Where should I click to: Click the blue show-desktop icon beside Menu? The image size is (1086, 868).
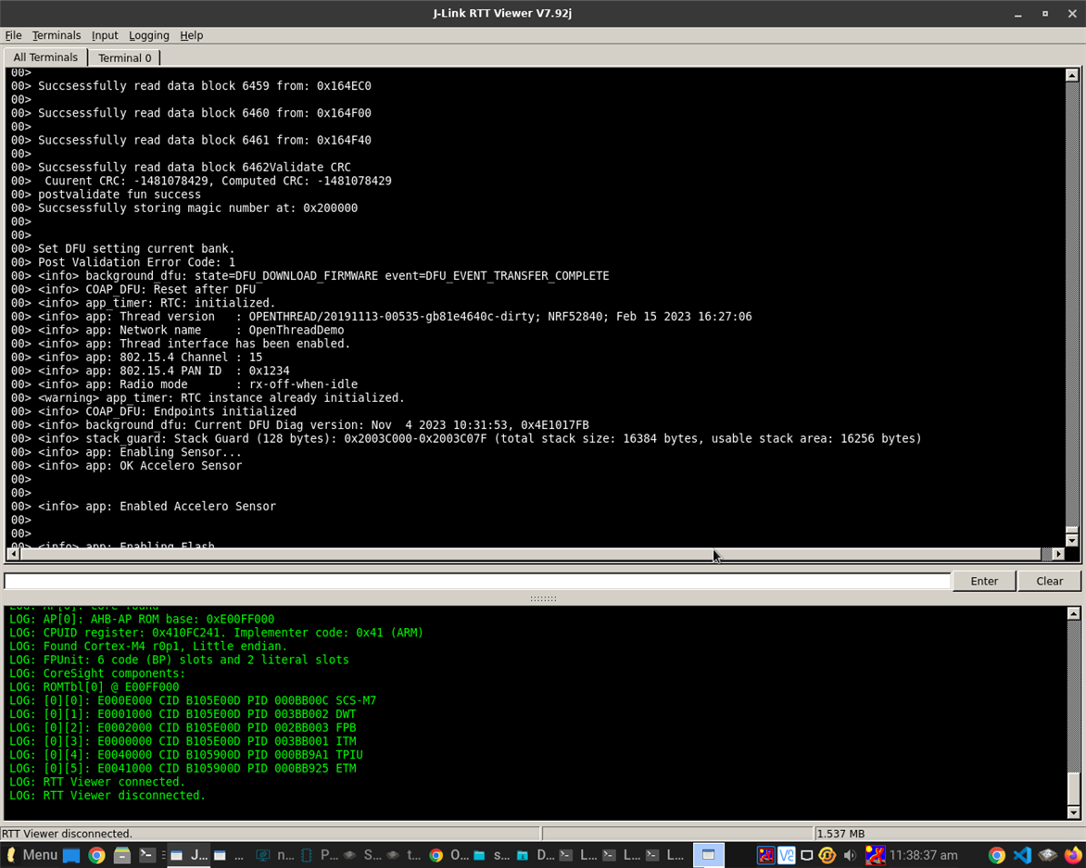tap(71, 855)
